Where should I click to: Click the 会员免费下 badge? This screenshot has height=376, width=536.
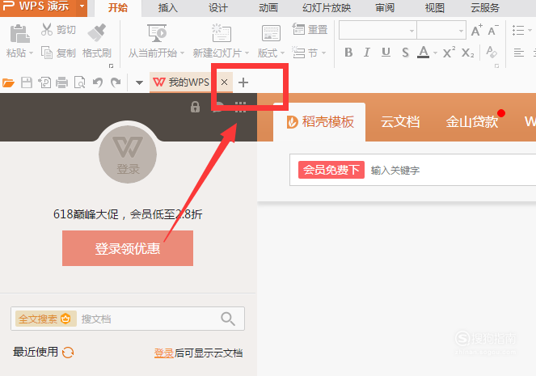331,170
